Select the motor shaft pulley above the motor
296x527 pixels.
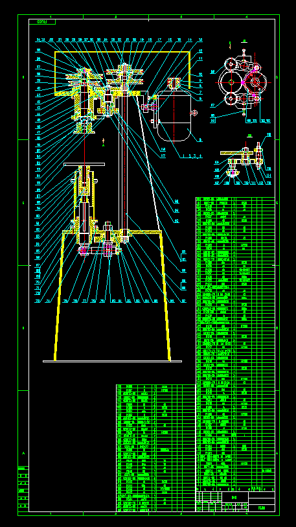(x=174, y=83)
